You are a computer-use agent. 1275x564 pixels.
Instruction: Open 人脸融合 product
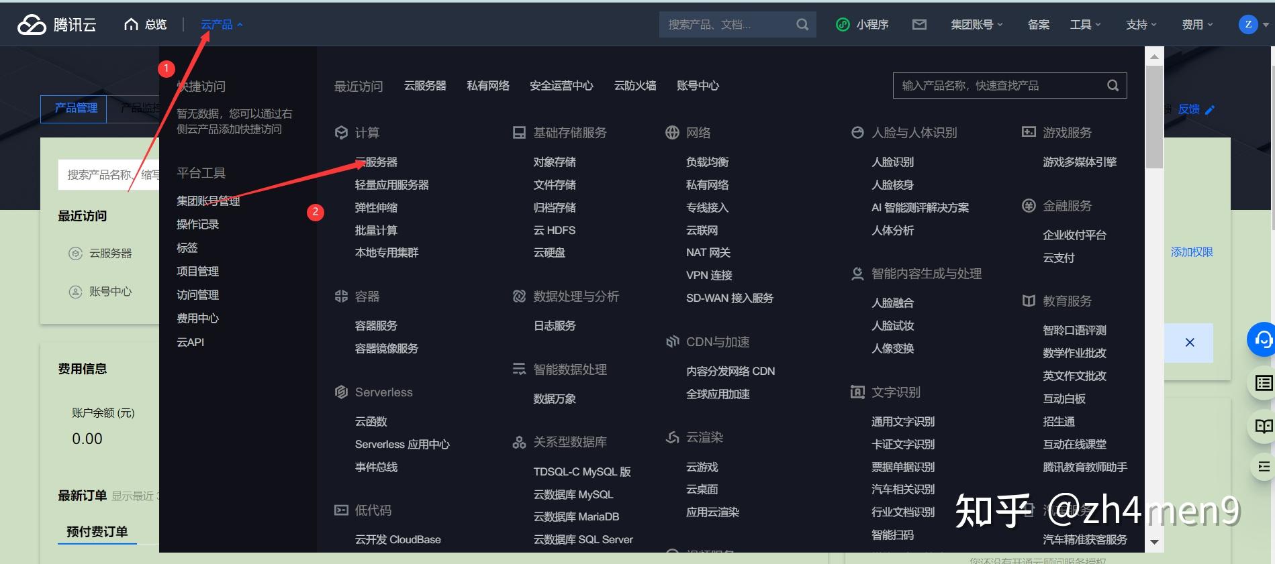(892, 303)
